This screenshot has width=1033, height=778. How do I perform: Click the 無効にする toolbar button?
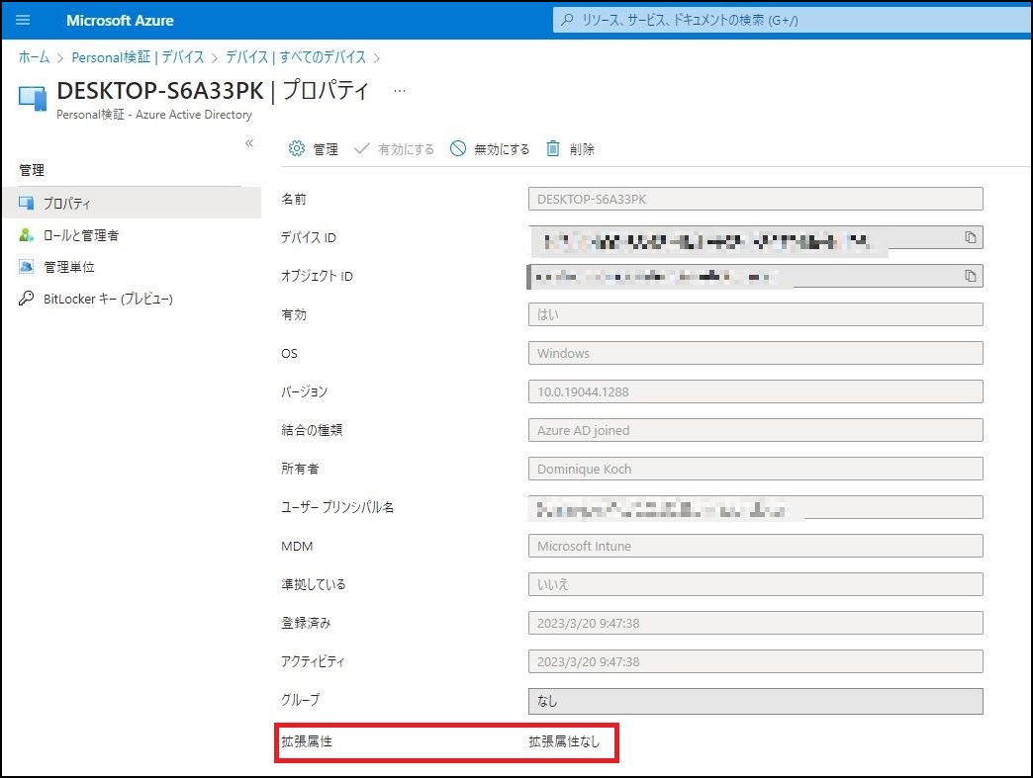pos(490,148)
